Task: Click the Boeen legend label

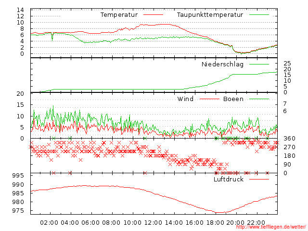Action: pyautogui.click(x=233, y=99)
